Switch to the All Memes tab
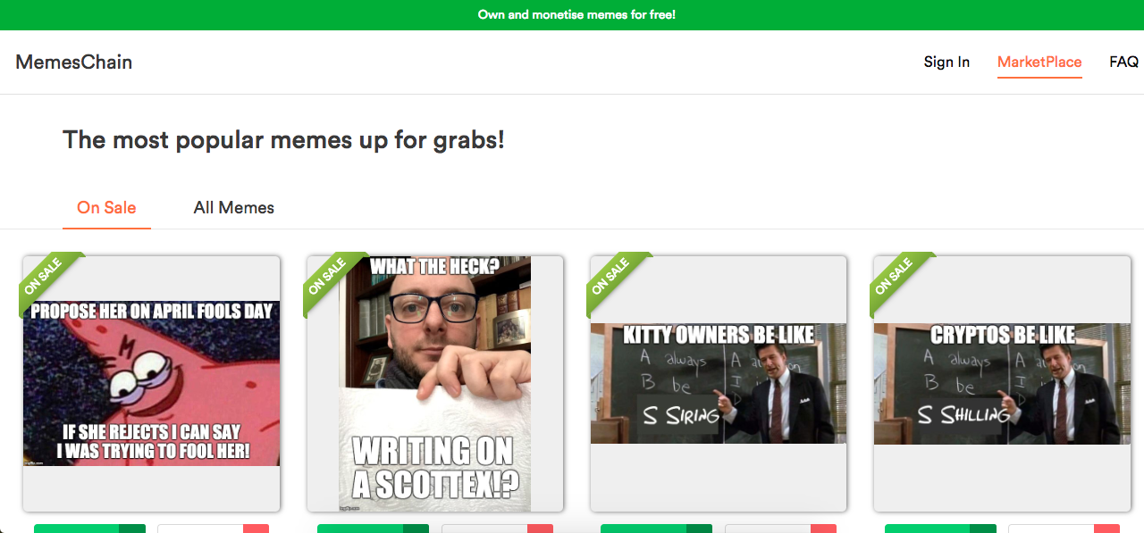The image size is (1144, 533). (234, 207)
